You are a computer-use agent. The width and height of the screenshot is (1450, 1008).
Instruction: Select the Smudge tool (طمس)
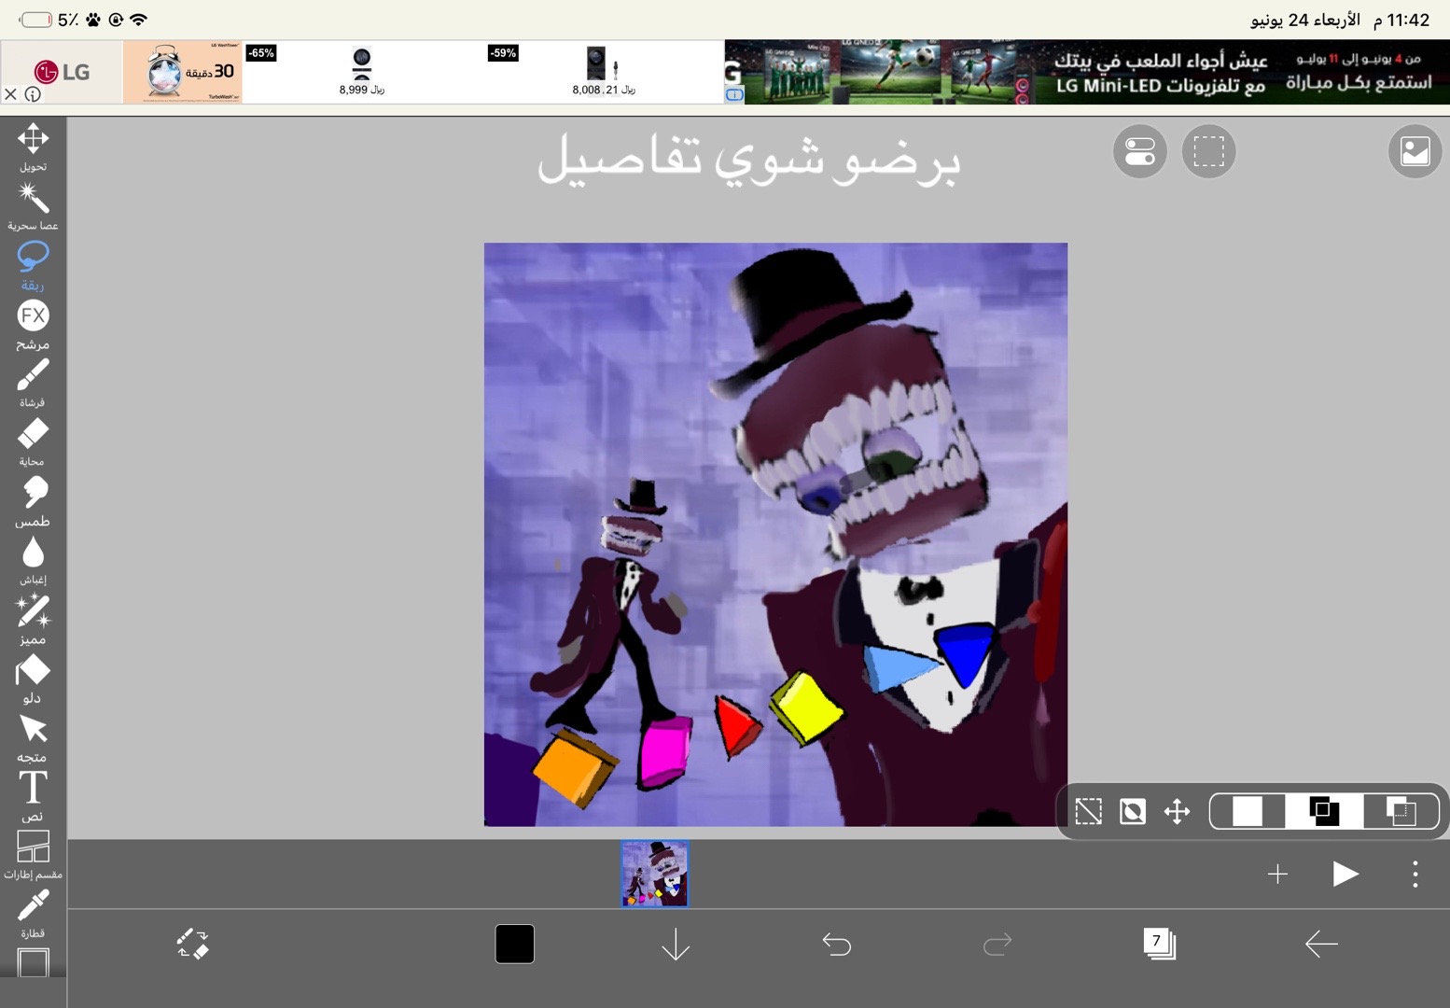pos(33,501)
